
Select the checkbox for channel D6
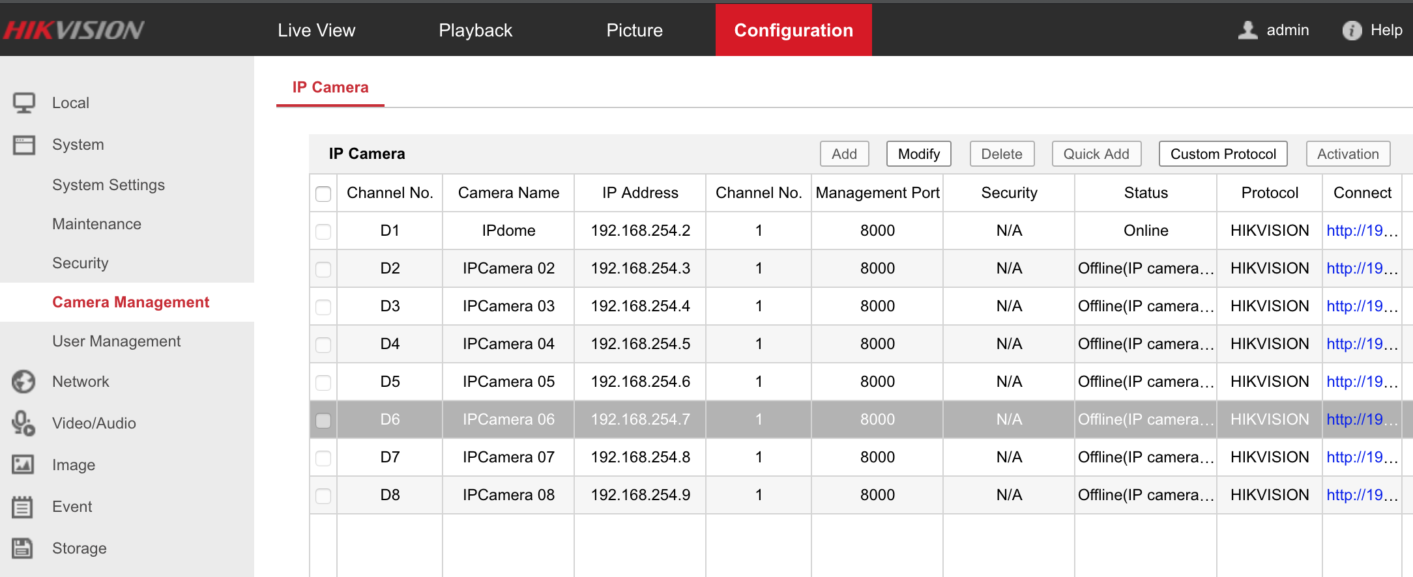323,420
